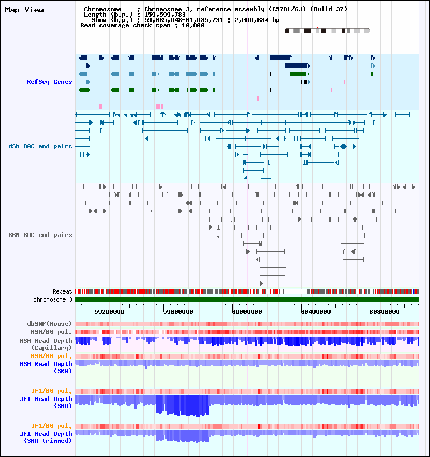Click the 60000000 axis position label
The width and height of the screenshot is (430, 457).
click(x=247, y=312)
